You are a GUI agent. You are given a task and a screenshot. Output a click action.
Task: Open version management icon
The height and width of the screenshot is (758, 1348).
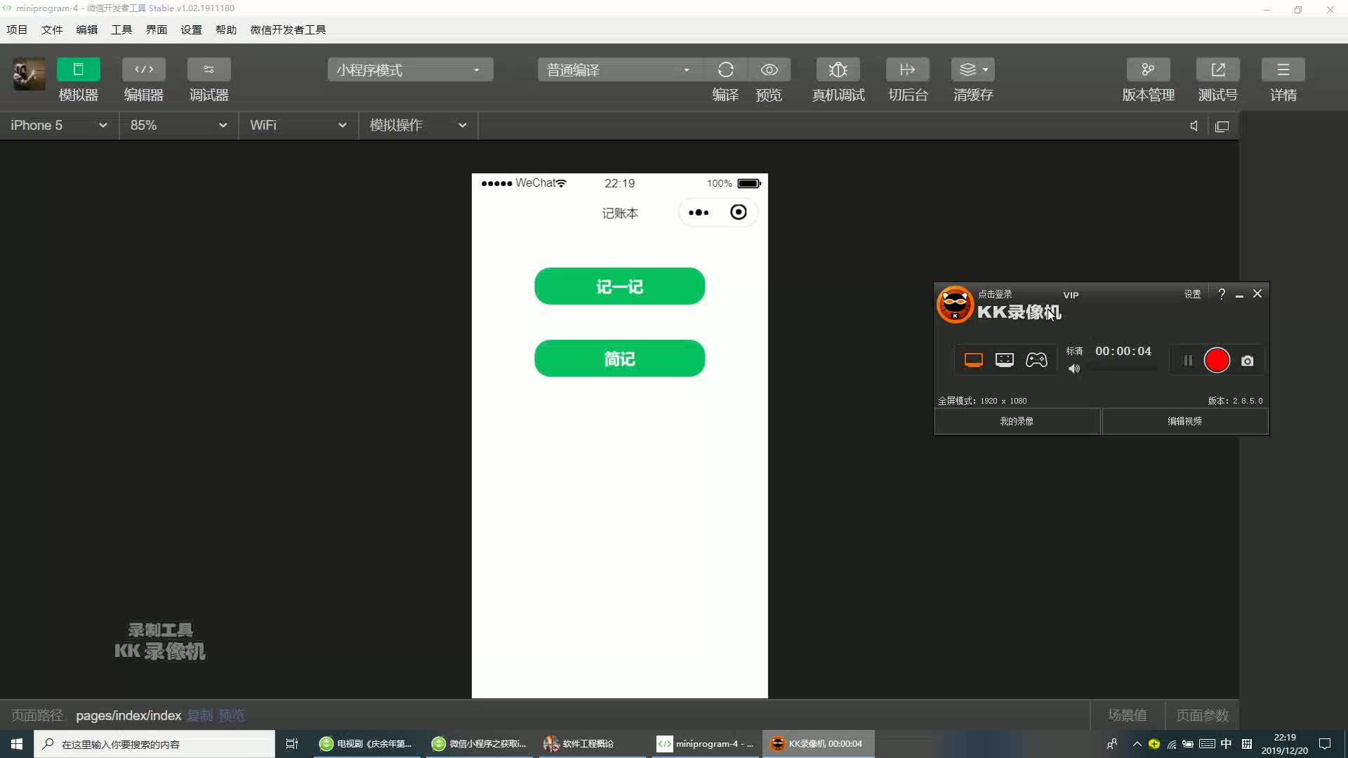pyautogui.click(x=1148, y=69)
